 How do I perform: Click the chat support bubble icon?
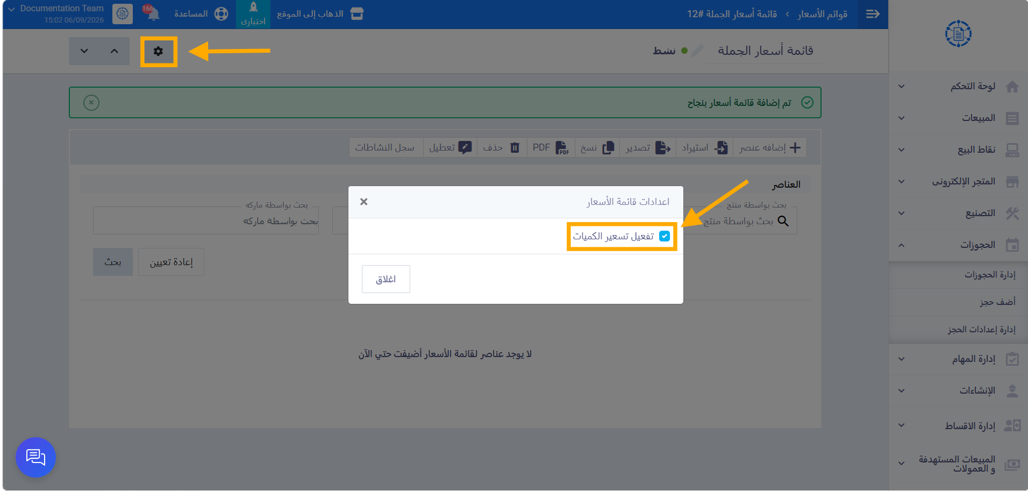[x=35, y=457]
